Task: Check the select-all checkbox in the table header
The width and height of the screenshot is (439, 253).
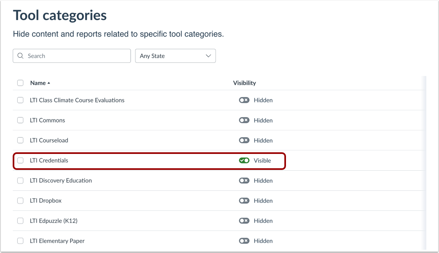Action: [20, 83]
